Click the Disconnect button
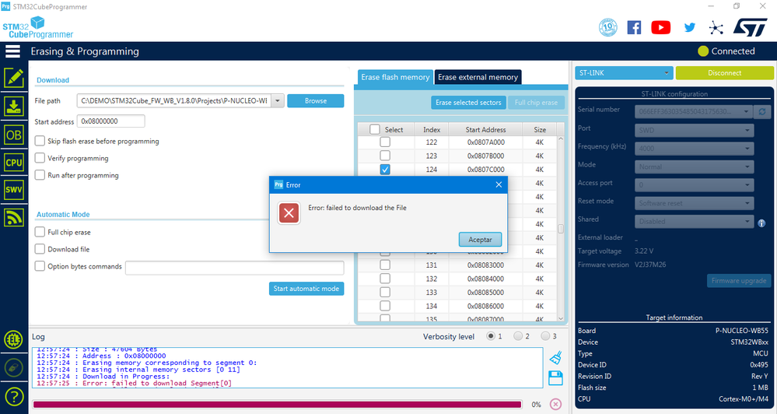777x414 pixels. pyautogui.click(x=724, y=73)
